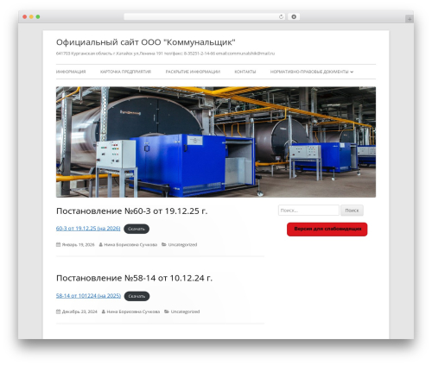Click the green maximize window dot
The width and height of the screenshot is (432, 365).
click(x=38, y=16)
